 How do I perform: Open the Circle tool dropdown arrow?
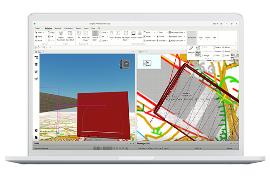point(108,32)
